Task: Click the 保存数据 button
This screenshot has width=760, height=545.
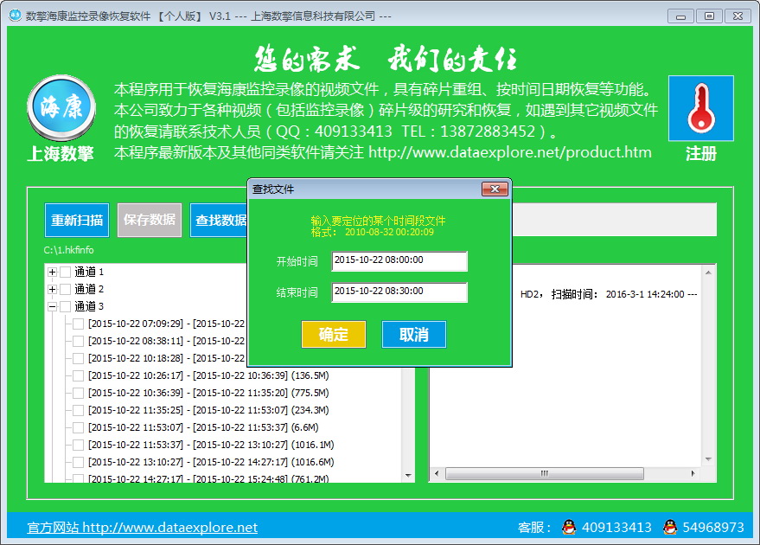Action: point(150,220)
